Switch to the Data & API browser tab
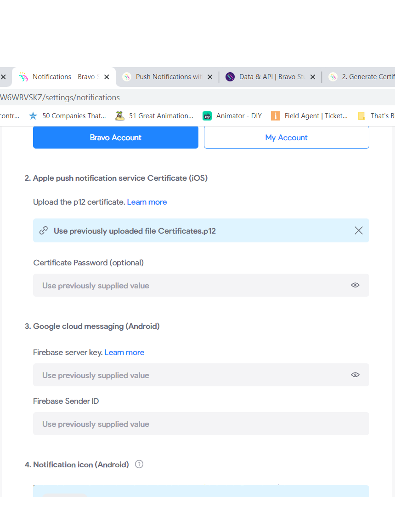395x505 pixels. (270, 77)
